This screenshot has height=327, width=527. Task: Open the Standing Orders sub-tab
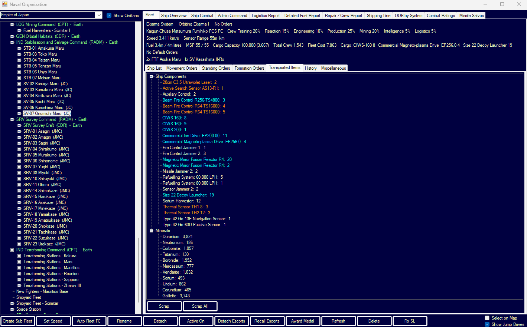click(216, 68)
